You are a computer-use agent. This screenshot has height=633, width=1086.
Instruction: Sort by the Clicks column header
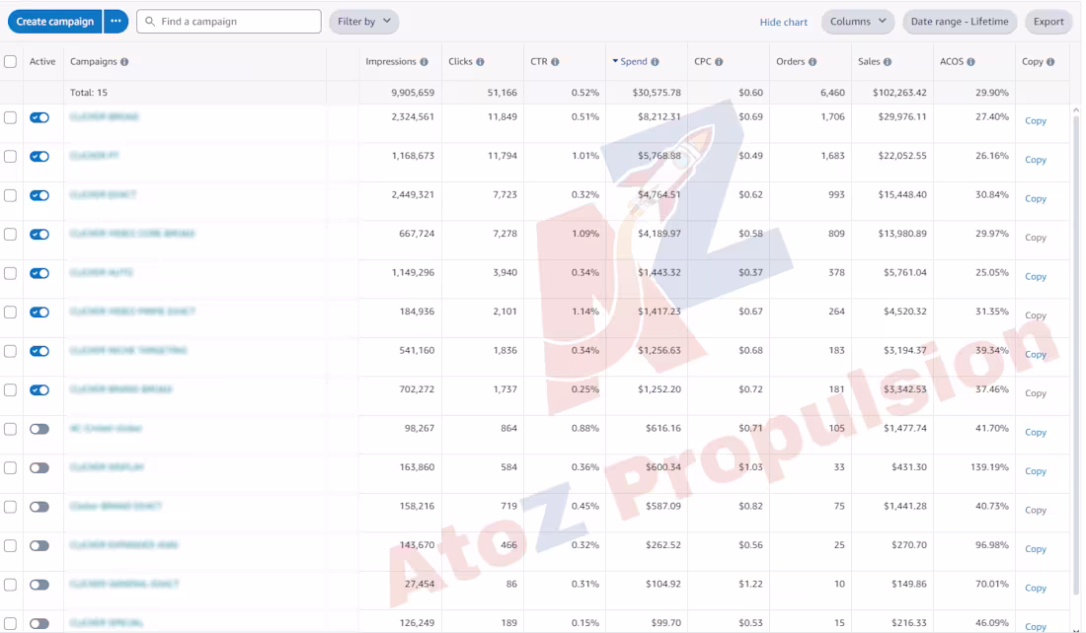(x=460, y=61)
